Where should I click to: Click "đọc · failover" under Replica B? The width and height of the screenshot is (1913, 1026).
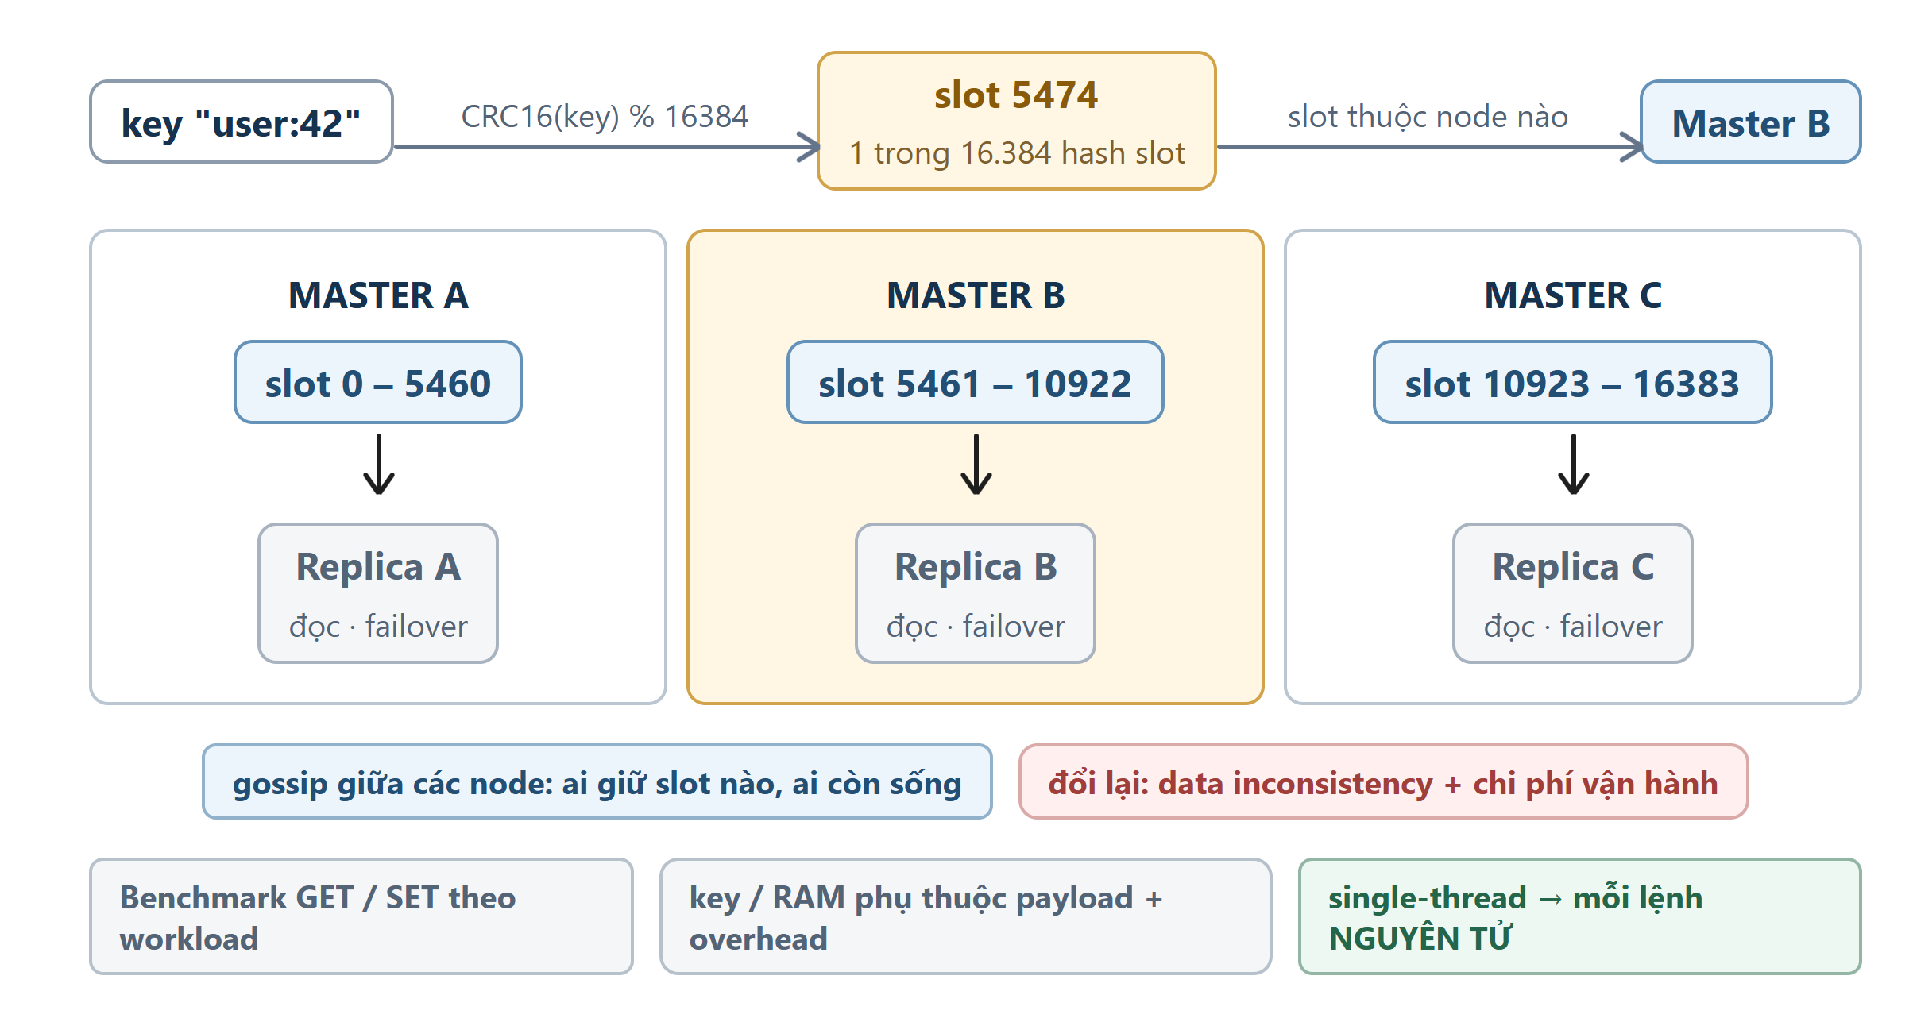(976, 627)
